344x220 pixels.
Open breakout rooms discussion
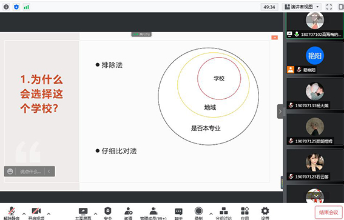tap(223, 213)
